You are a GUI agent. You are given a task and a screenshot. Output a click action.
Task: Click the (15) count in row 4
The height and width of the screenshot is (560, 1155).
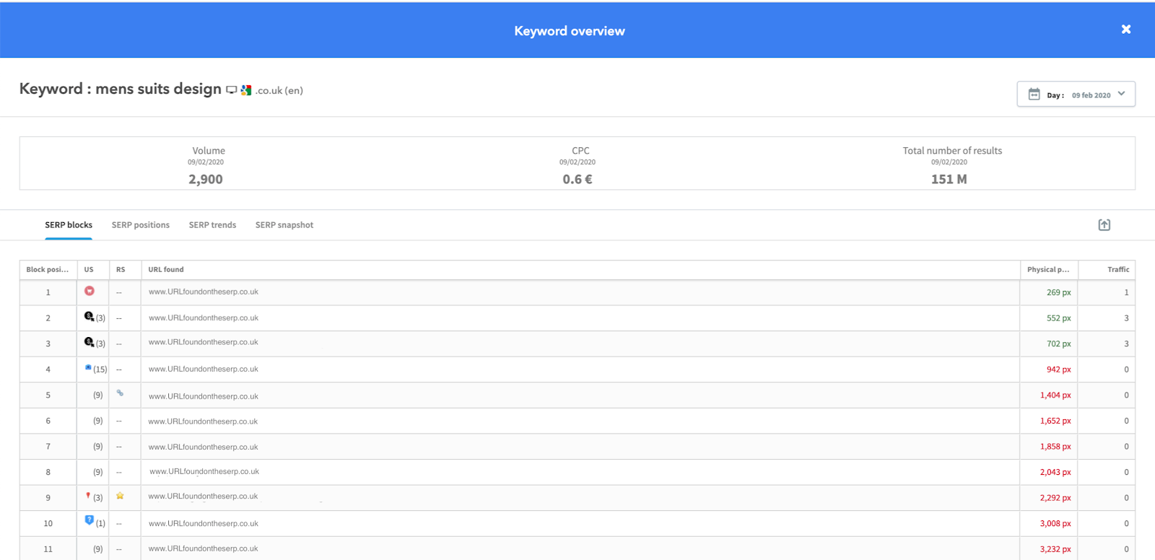pos(100,369)
